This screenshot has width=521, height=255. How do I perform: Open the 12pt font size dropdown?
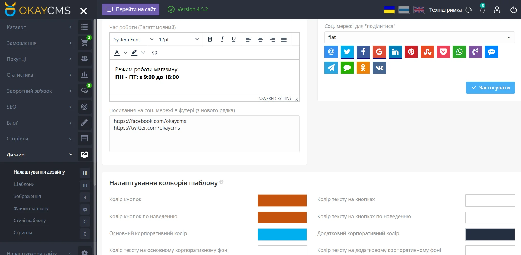pyautogui.click(x=178, y=39)
